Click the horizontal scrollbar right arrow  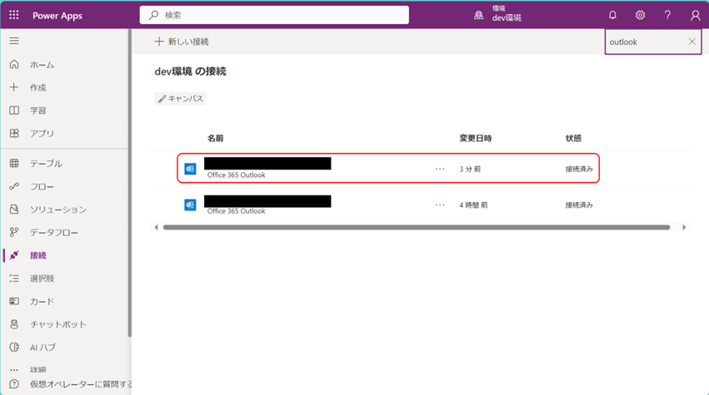pos(684,228)
